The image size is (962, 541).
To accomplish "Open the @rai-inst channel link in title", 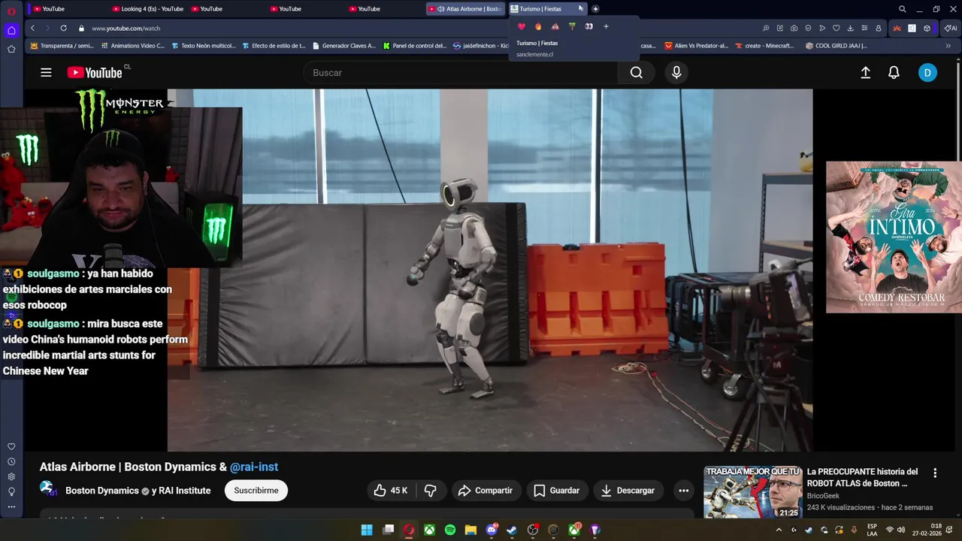I will click(x=254, y=467).
